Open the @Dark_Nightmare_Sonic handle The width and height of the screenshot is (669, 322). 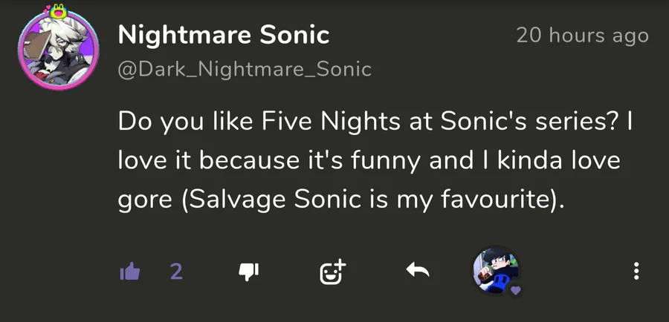[245, 69]
